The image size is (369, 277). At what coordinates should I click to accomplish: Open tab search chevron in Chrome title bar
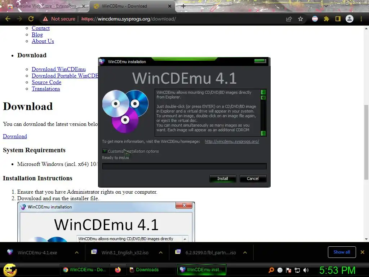326,6
